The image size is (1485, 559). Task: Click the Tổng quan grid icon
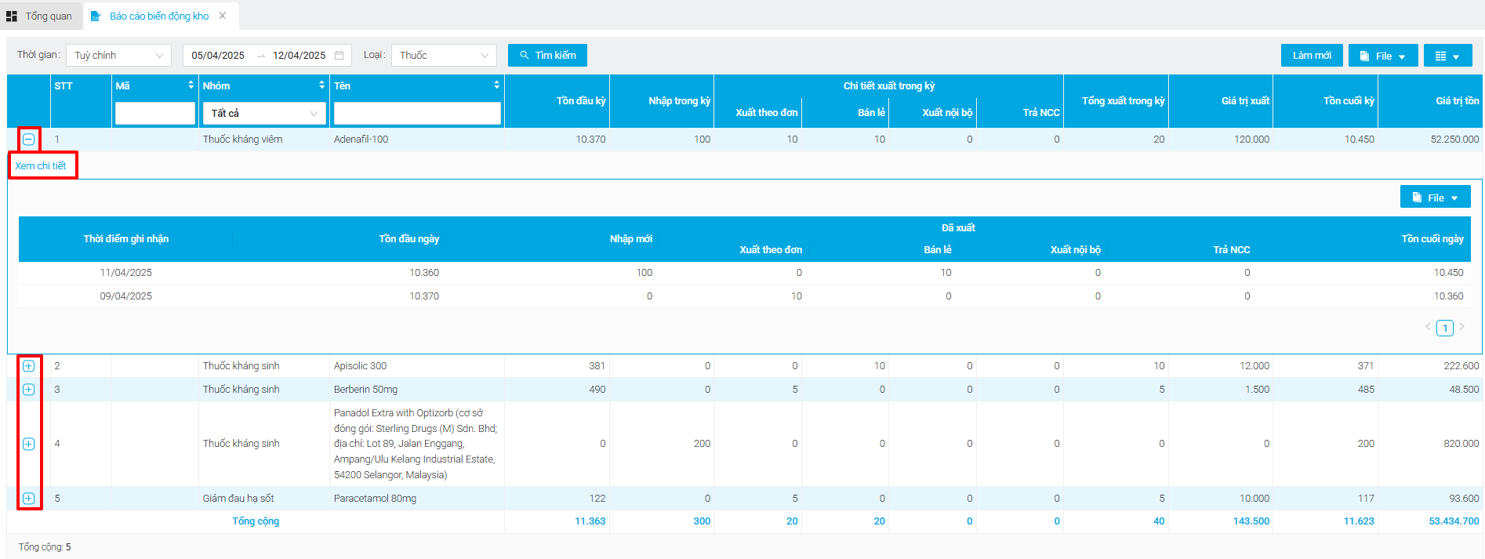[12, 16]
